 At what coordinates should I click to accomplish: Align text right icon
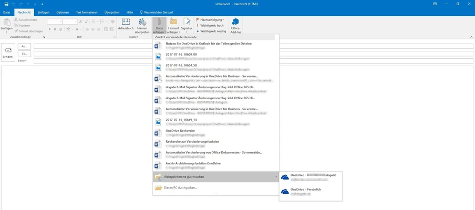tap(98, 29)
